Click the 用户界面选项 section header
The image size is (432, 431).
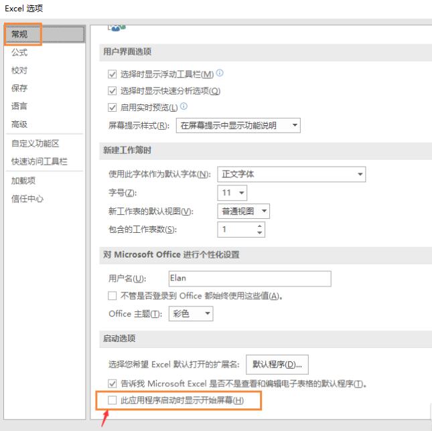tap(127, 52)
